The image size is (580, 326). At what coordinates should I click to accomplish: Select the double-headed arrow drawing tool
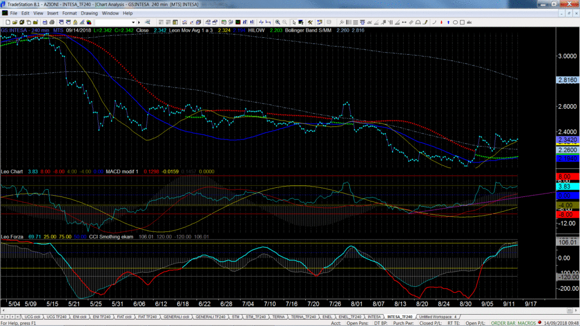(x=404, y=23)
